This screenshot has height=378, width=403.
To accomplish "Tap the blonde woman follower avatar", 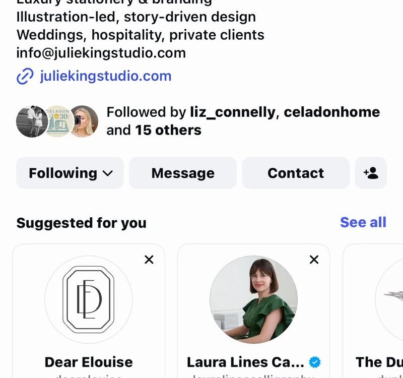I will pos(84,121).
